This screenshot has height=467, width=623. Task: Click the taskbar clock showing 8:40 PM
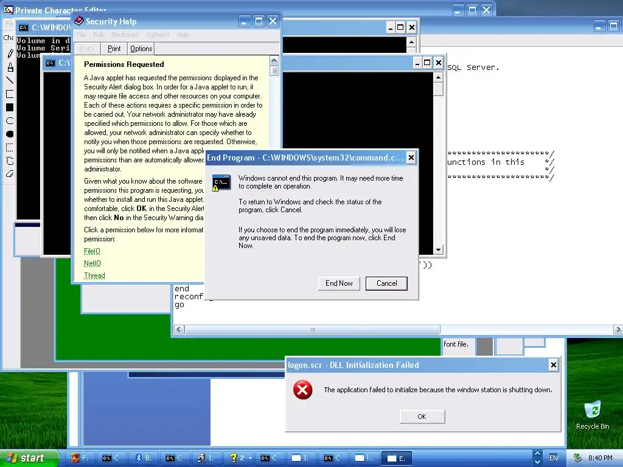click(x=600, y=458)
